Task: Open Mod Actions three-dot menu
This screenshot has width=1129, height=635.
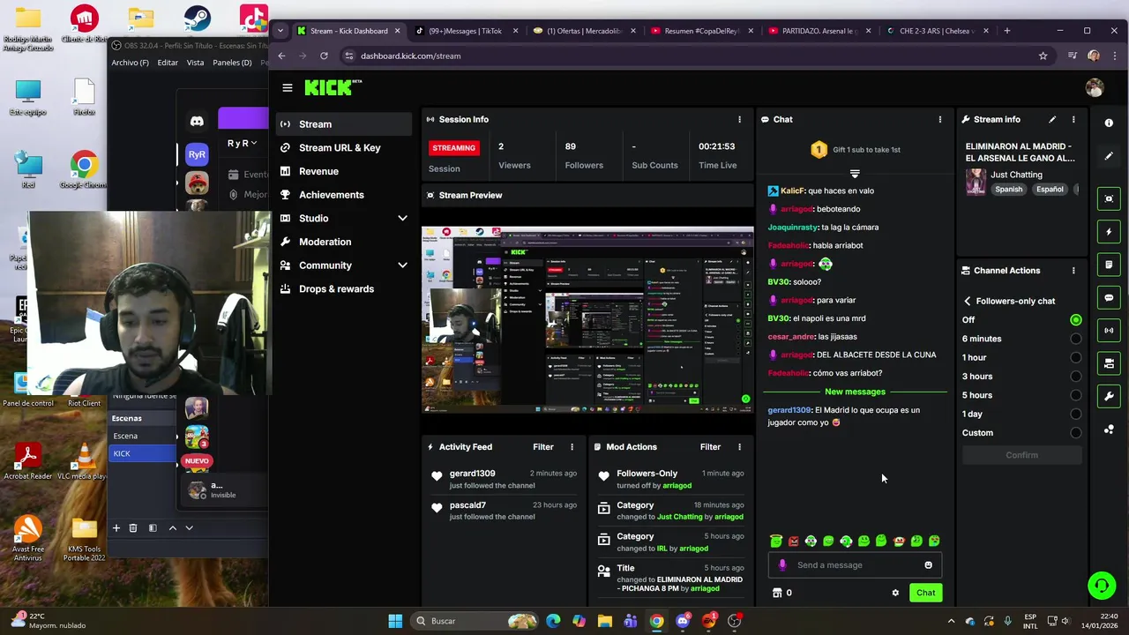Action: tap(739, 447)
